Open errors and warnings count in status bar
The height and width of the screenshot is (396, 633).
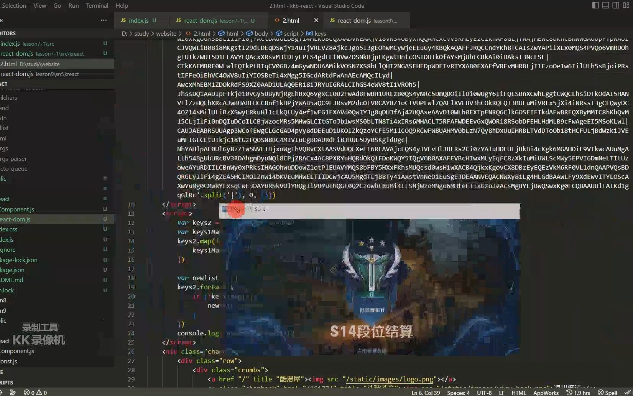click(x=35, y=393)
